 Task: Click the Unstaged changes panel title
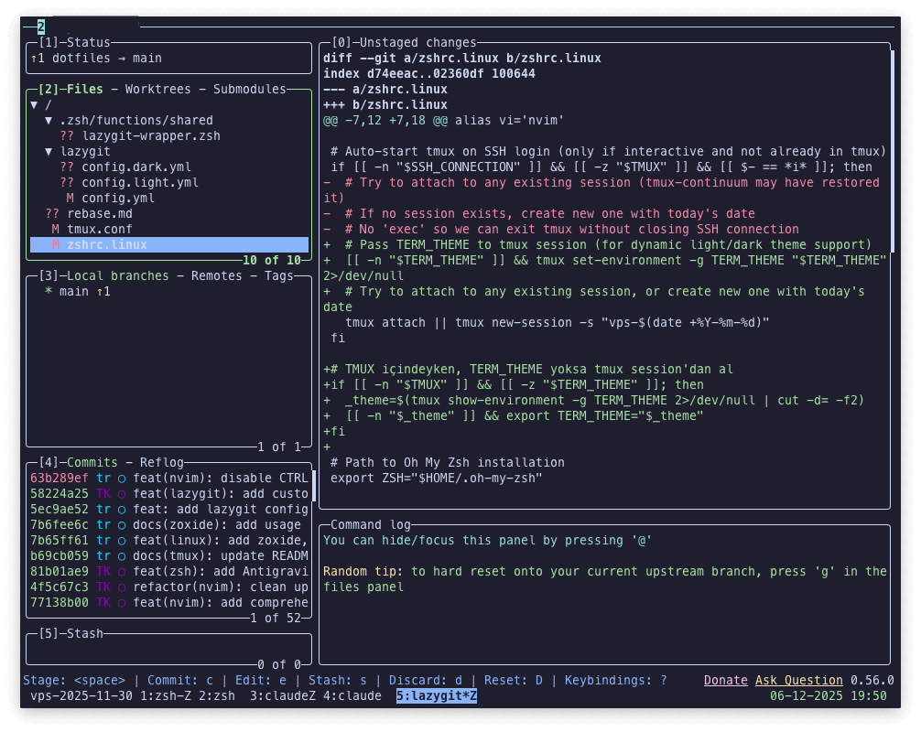417,43
